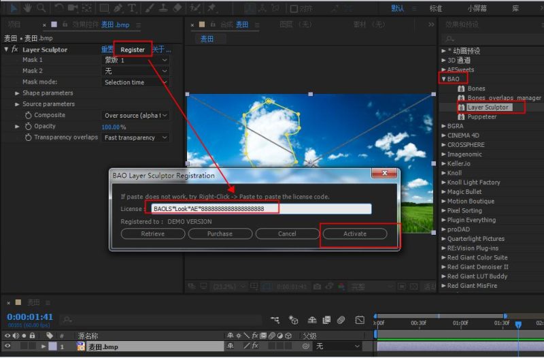This screenshot has height=358, width=544.
Task: Open Transparency overlaps Fast transparency dropdown
Action: tap(135, 137)
